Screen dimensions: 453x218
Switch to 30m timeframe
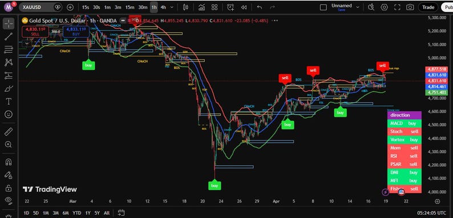(143, 7)
